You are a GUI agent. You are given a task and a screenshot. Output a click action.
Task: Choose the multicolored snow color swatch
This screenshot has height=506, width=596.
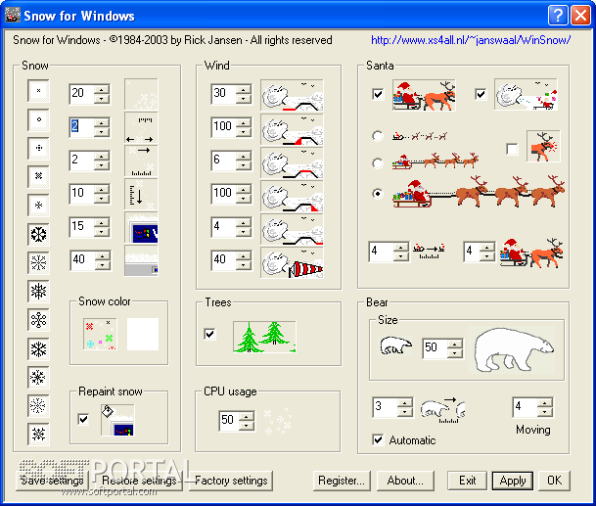(x=100, y=334)
